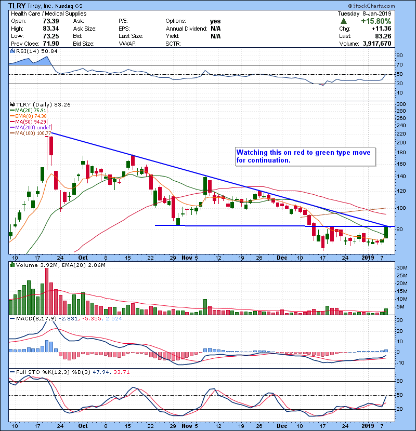The height and width of the screenshot is (431, 416).
Task: Click the RSI(14) 50.84 indicator label
Action: click(x=36, y=51)
